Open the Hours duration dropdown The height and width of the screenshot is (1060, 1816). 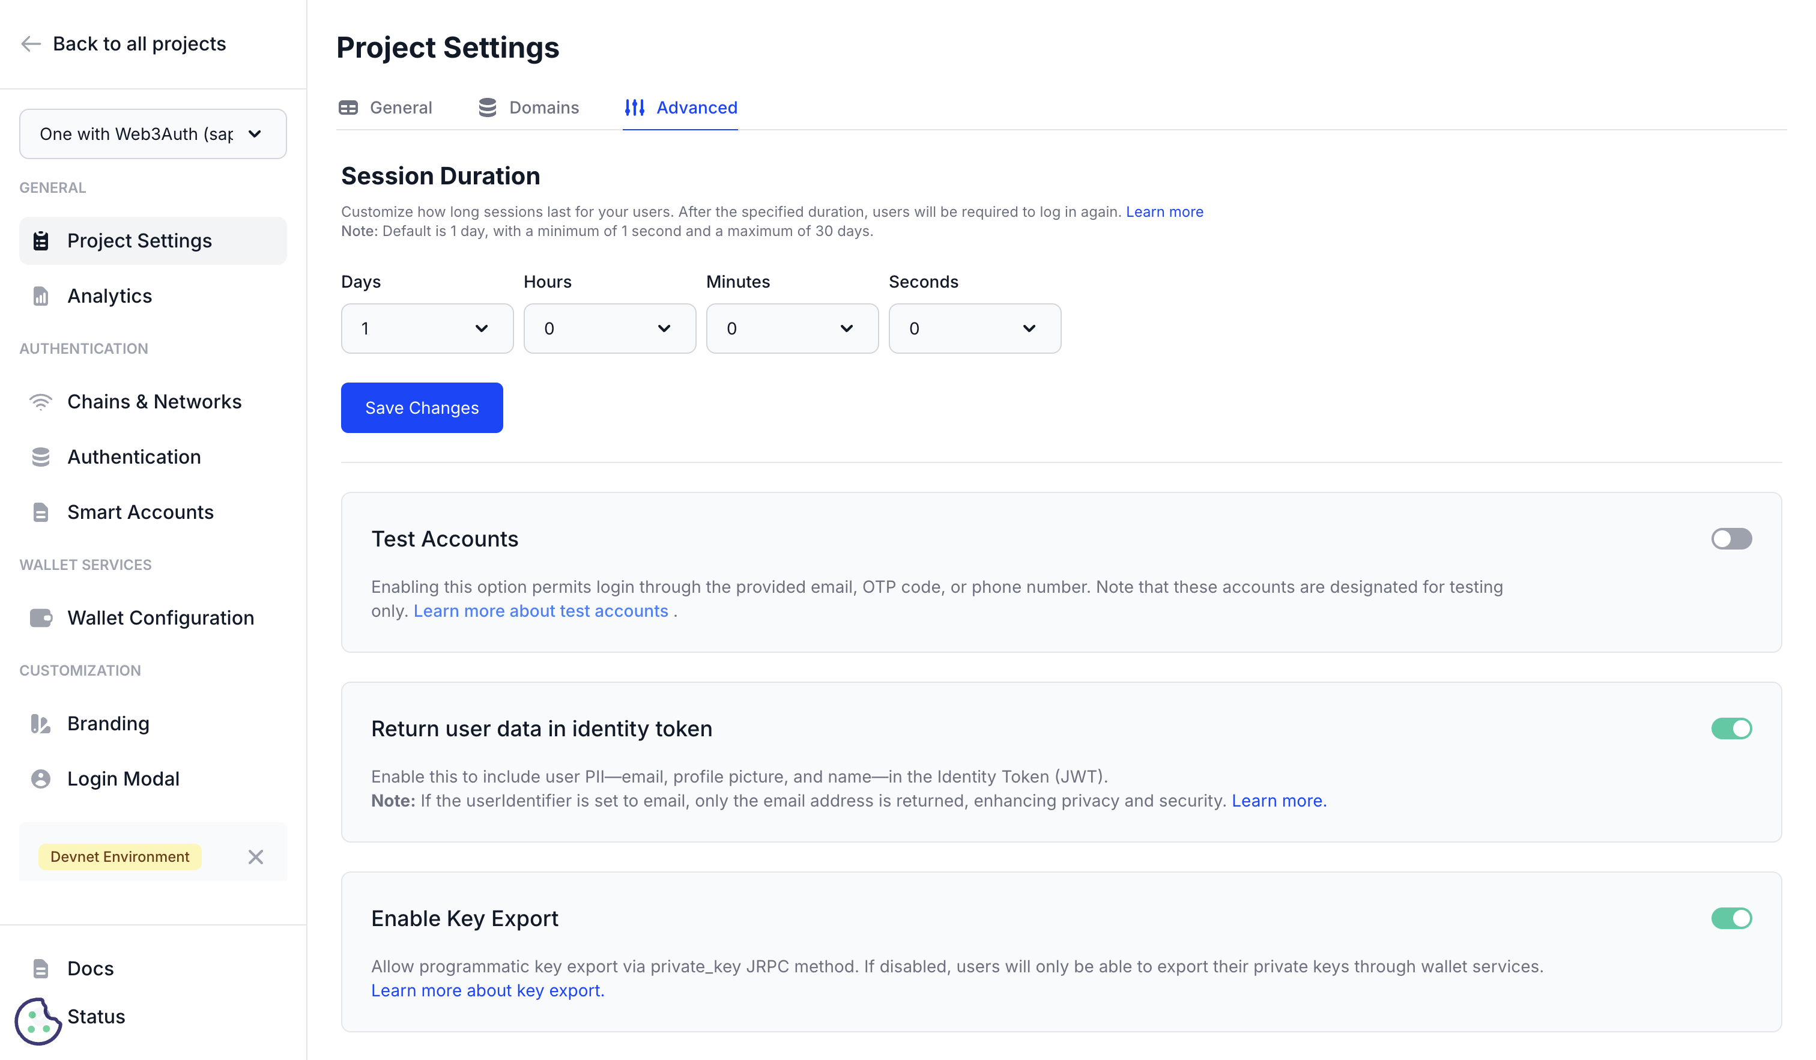tap(610, 329)
